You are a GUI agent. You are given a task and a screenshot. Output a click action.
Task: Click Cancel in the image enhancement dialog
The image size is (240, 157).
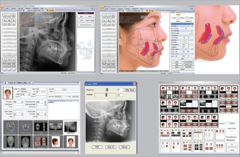[x=124, y=147]
